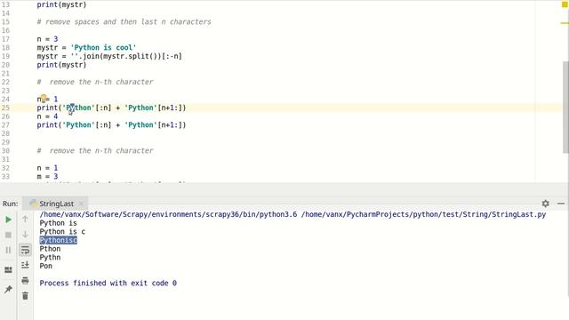Image resolution: width=569 pixels, height=320 pixels.
Task: Jump down the stack trace arrow
Action: pos(25,234)
